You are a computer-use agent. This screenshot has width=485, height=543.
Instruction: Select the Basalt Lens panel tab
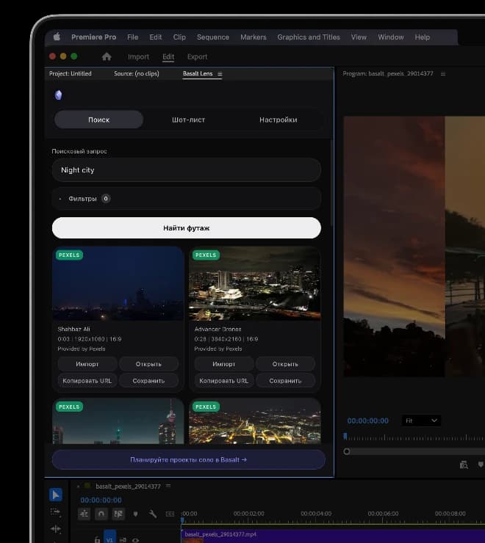pyautogui.click(x=198, y=73)
